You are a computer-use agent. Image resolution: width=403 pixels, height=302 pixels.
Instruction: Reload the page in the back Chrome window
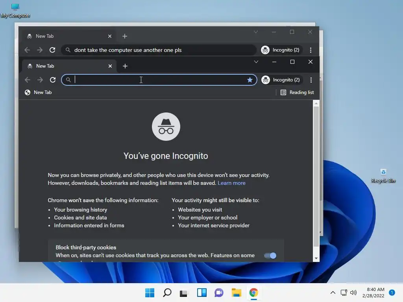click(52, 50)
